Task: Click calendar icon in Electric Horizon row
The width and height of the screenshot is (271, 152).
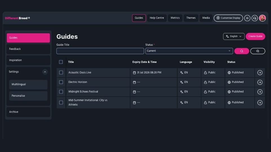Action: click(134, 82)
